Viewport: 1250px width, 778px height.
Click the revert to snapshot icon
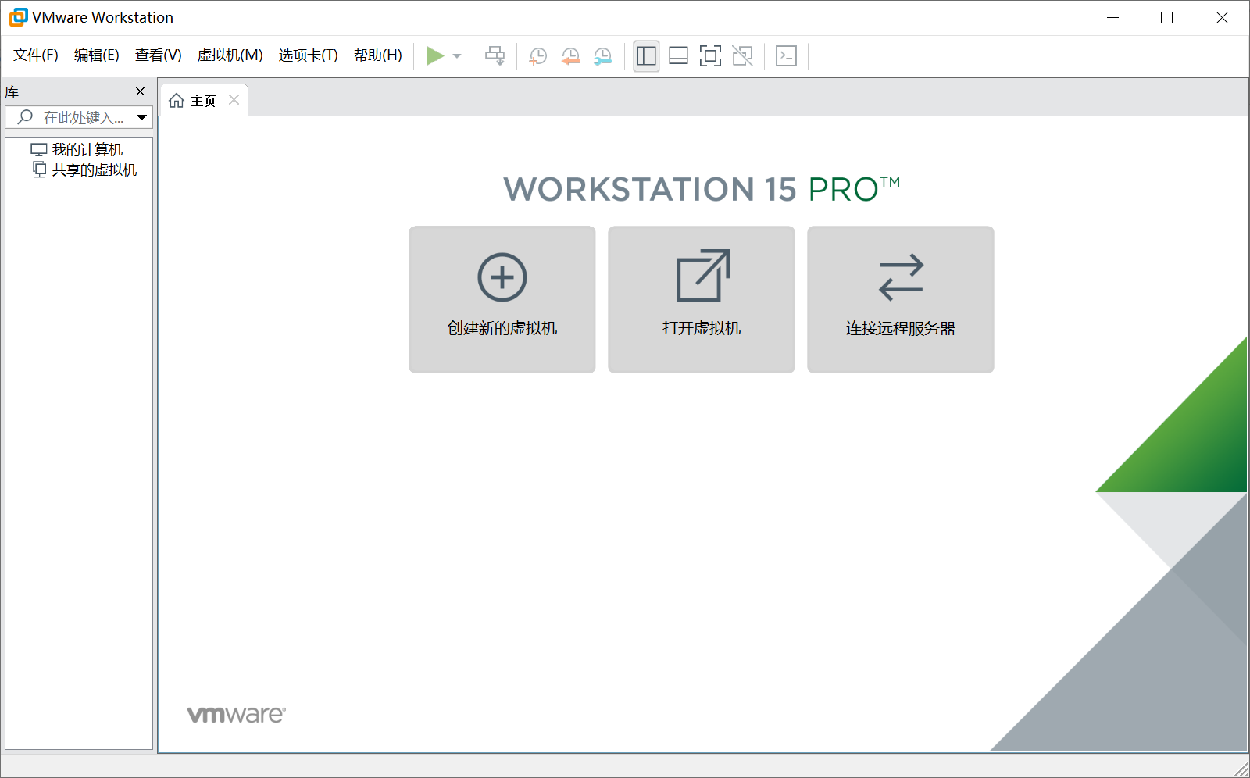point(570,56)
